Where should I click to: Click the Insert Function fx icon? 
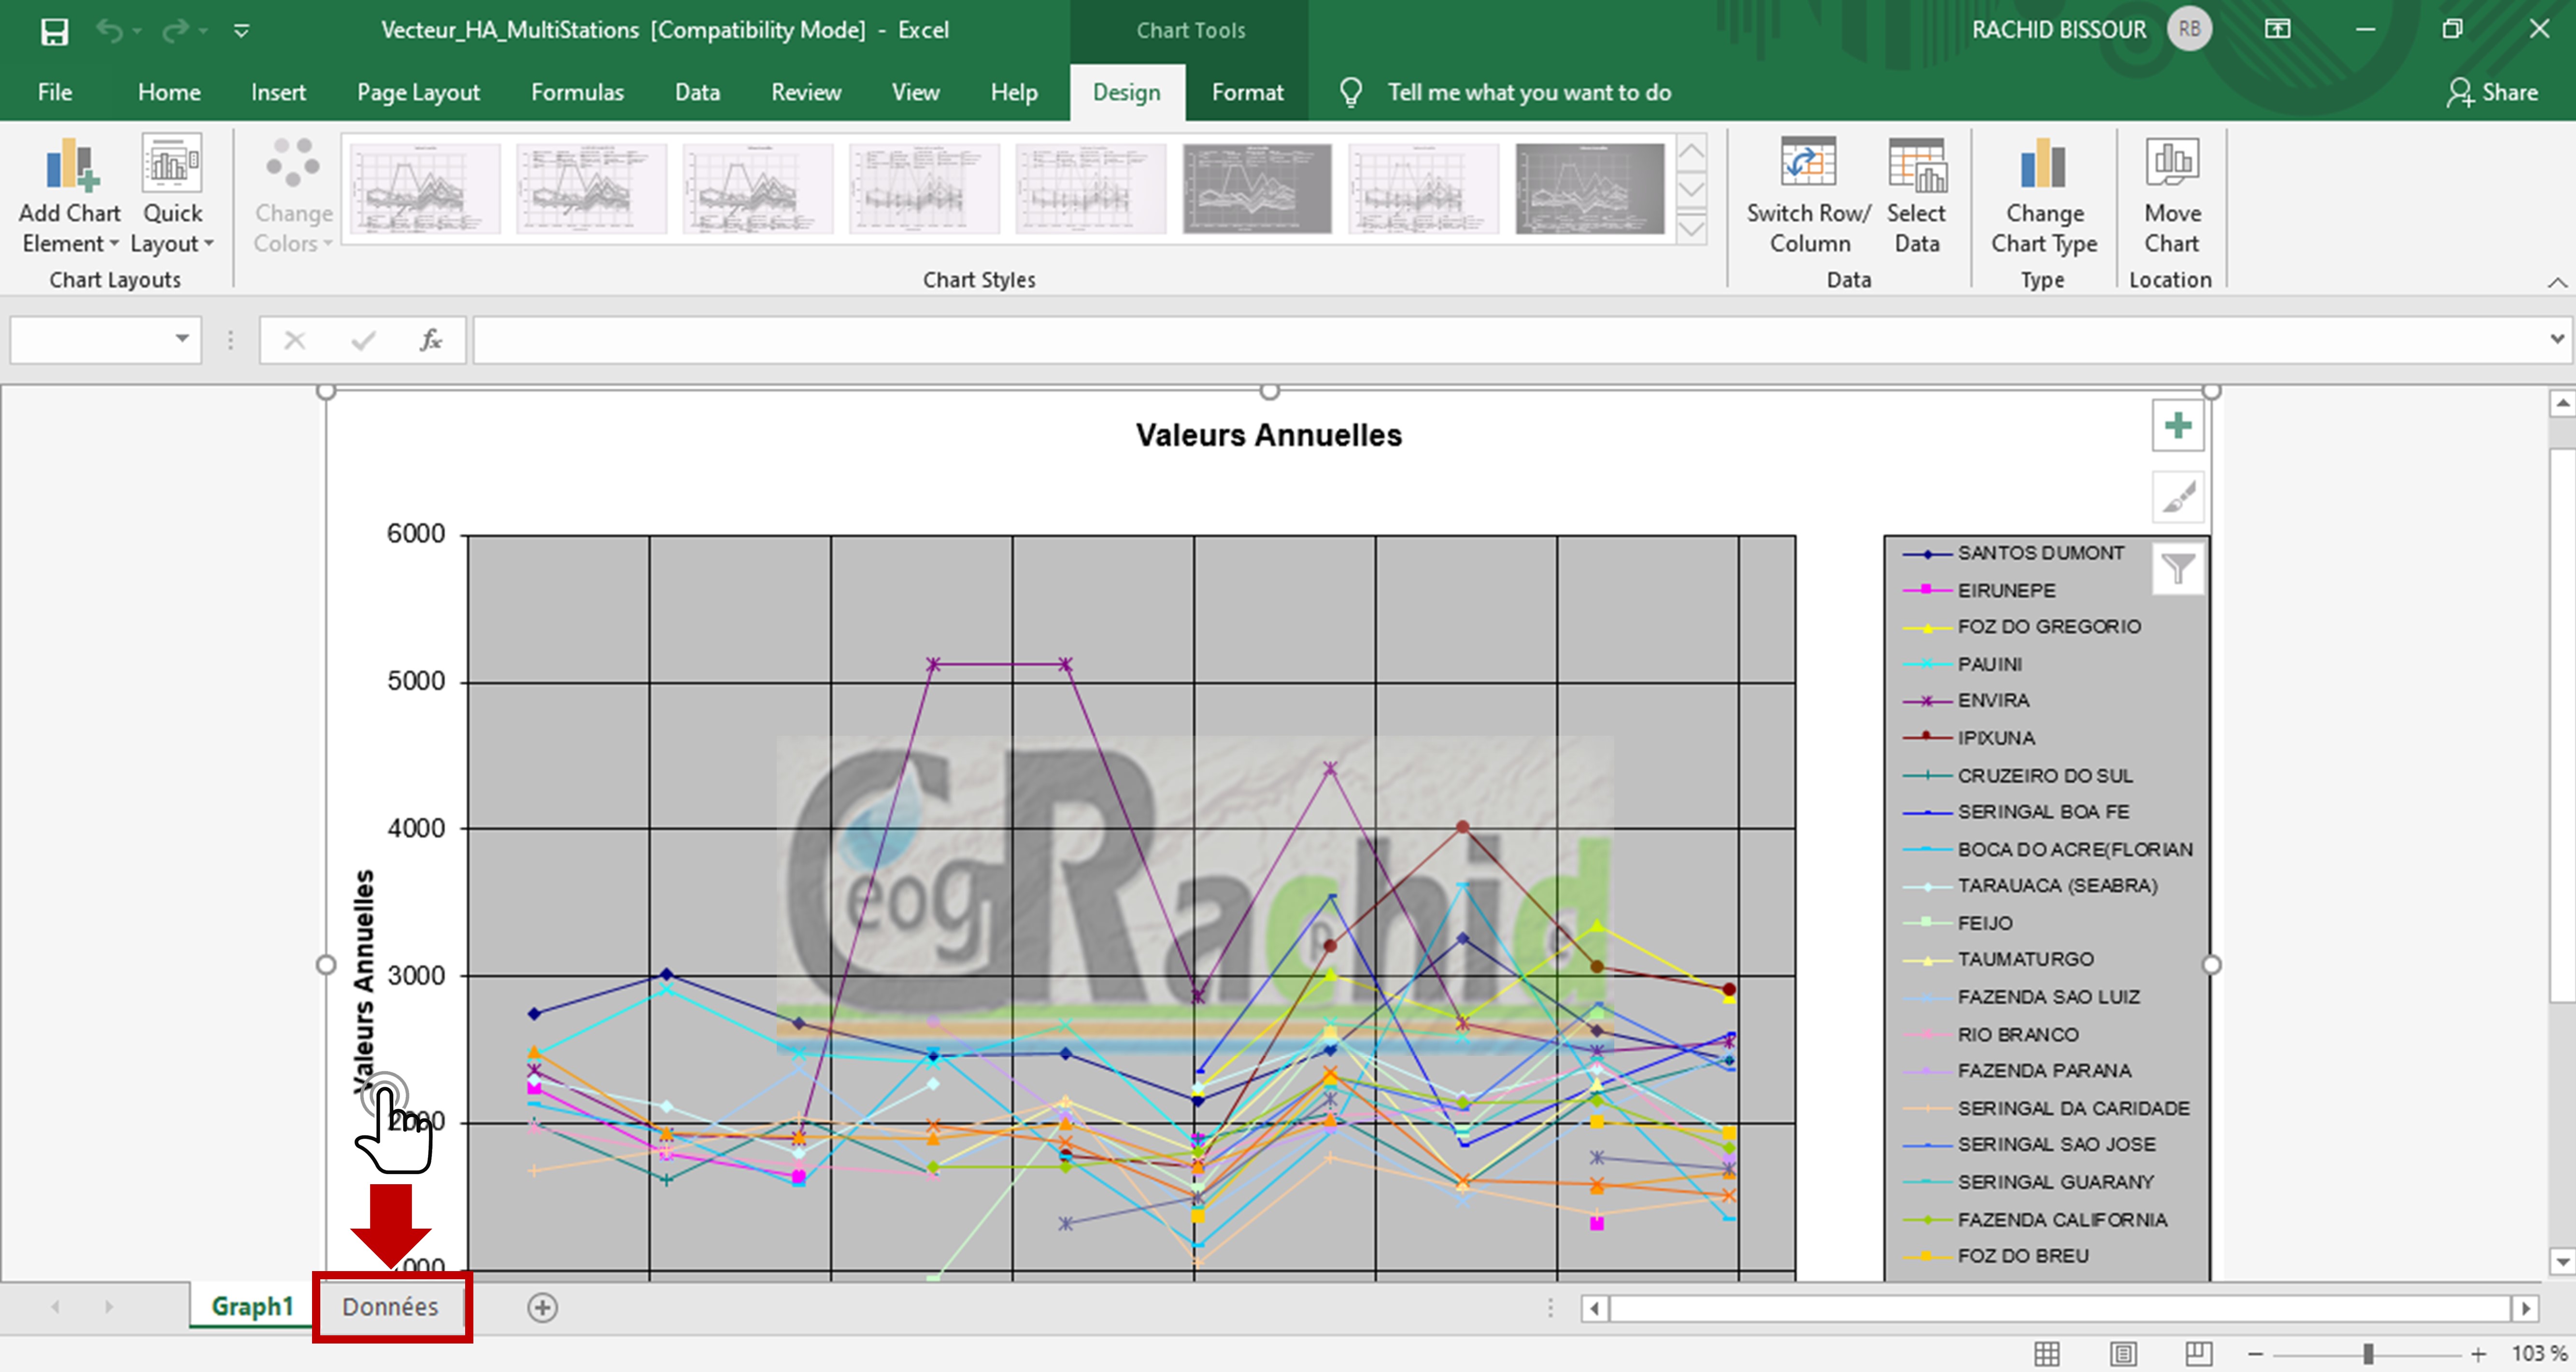click(431, 341)
